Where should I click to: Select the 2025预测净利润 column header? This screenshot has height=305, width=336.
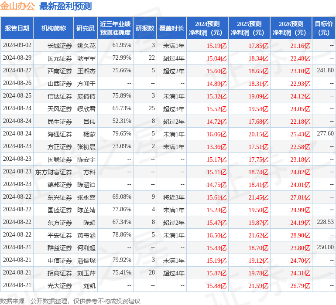point(249,28)
